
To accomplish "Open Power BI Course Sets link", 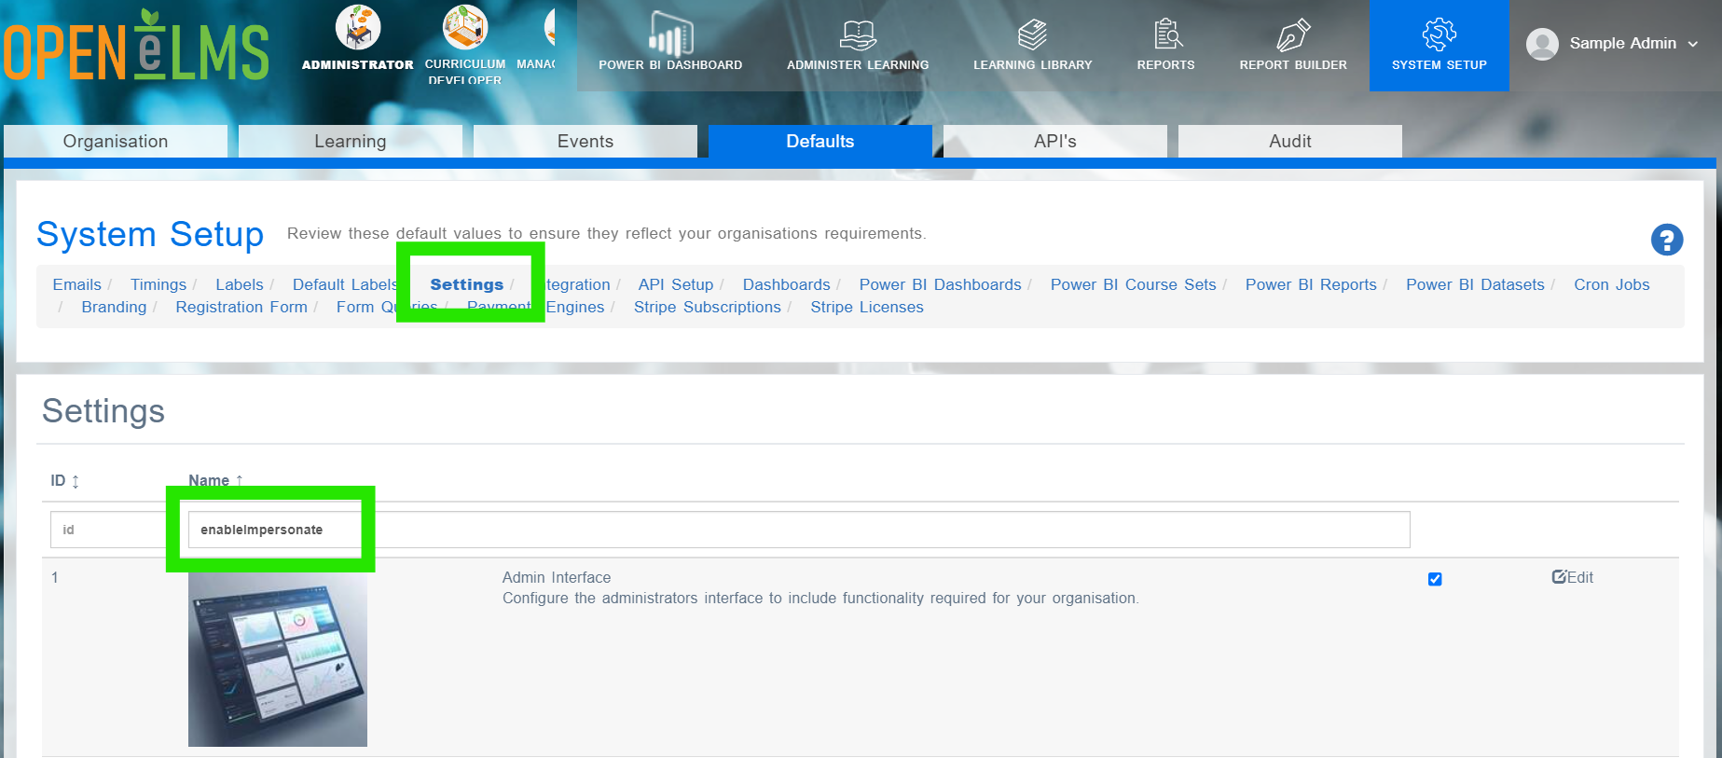I will click(1134, 284).
